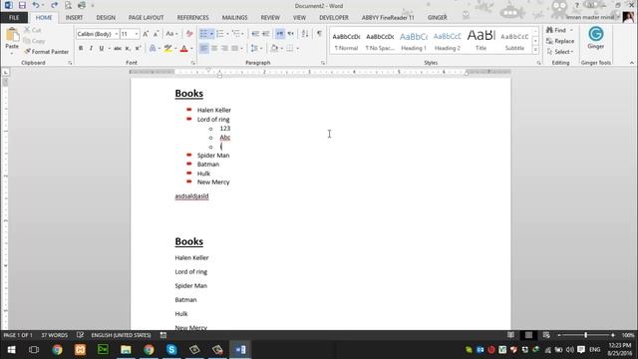638x359 pixels.
Task: Apply the Subtitle style
Action: (514, 41)
